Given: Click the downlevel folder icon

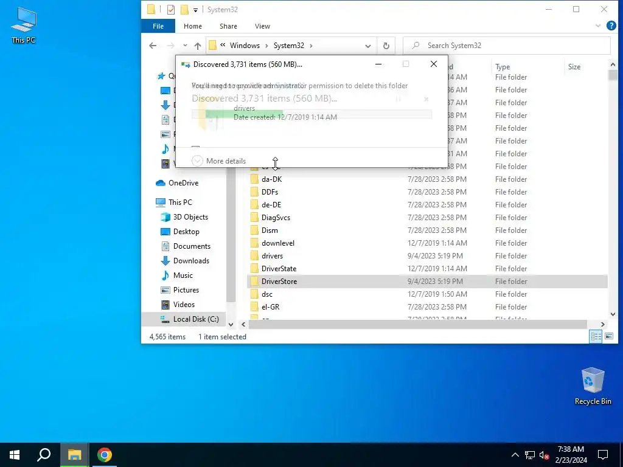Looking at the screenshot, I should tap(254, 243).
